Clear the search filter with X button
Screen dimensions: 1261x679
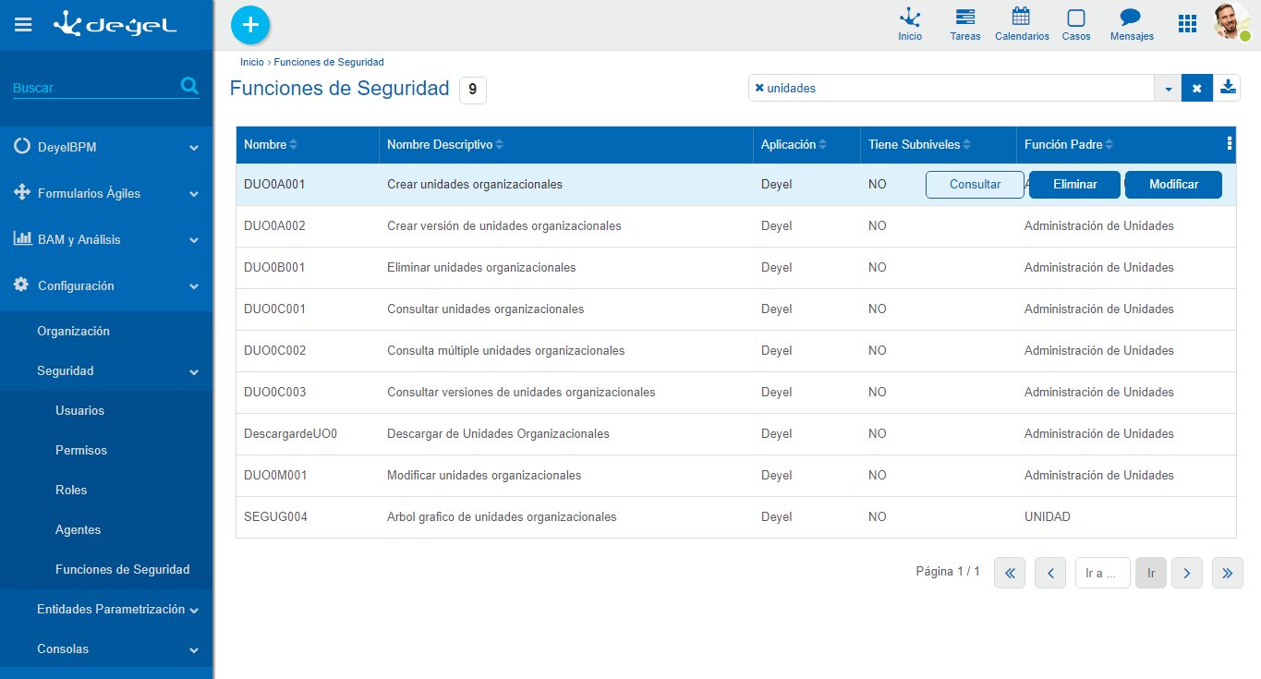pyautogui.click(x=1196, y=88)
